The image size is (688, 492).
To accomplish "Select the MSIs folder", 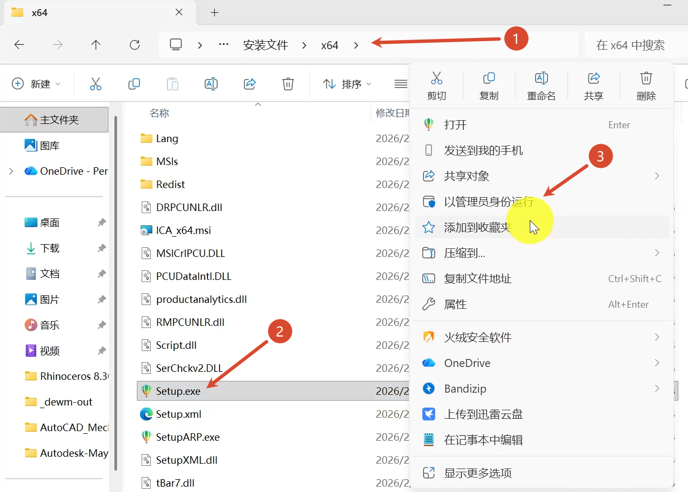I will (159, 161).
